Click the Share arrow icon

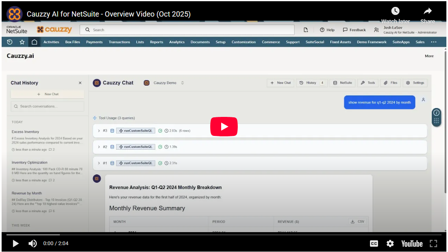[427, 11]
